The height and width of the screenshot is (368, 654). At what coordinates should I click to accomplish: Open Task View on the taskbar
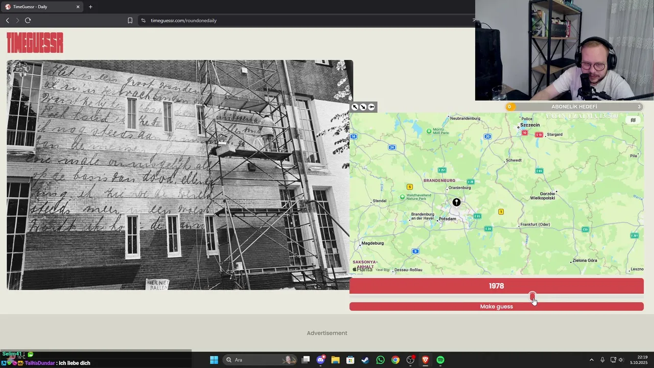[x=306, y=360]
